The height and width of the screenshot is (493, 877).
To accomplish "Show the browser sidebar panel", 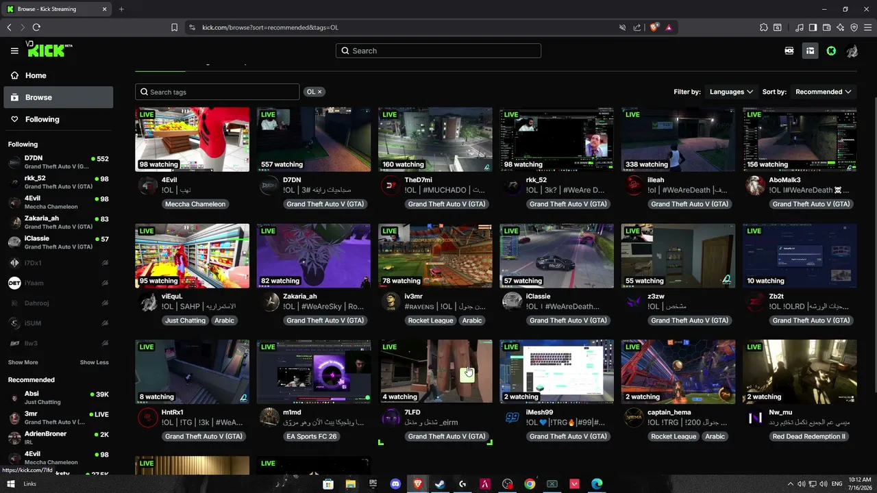I will click(813, 27).
